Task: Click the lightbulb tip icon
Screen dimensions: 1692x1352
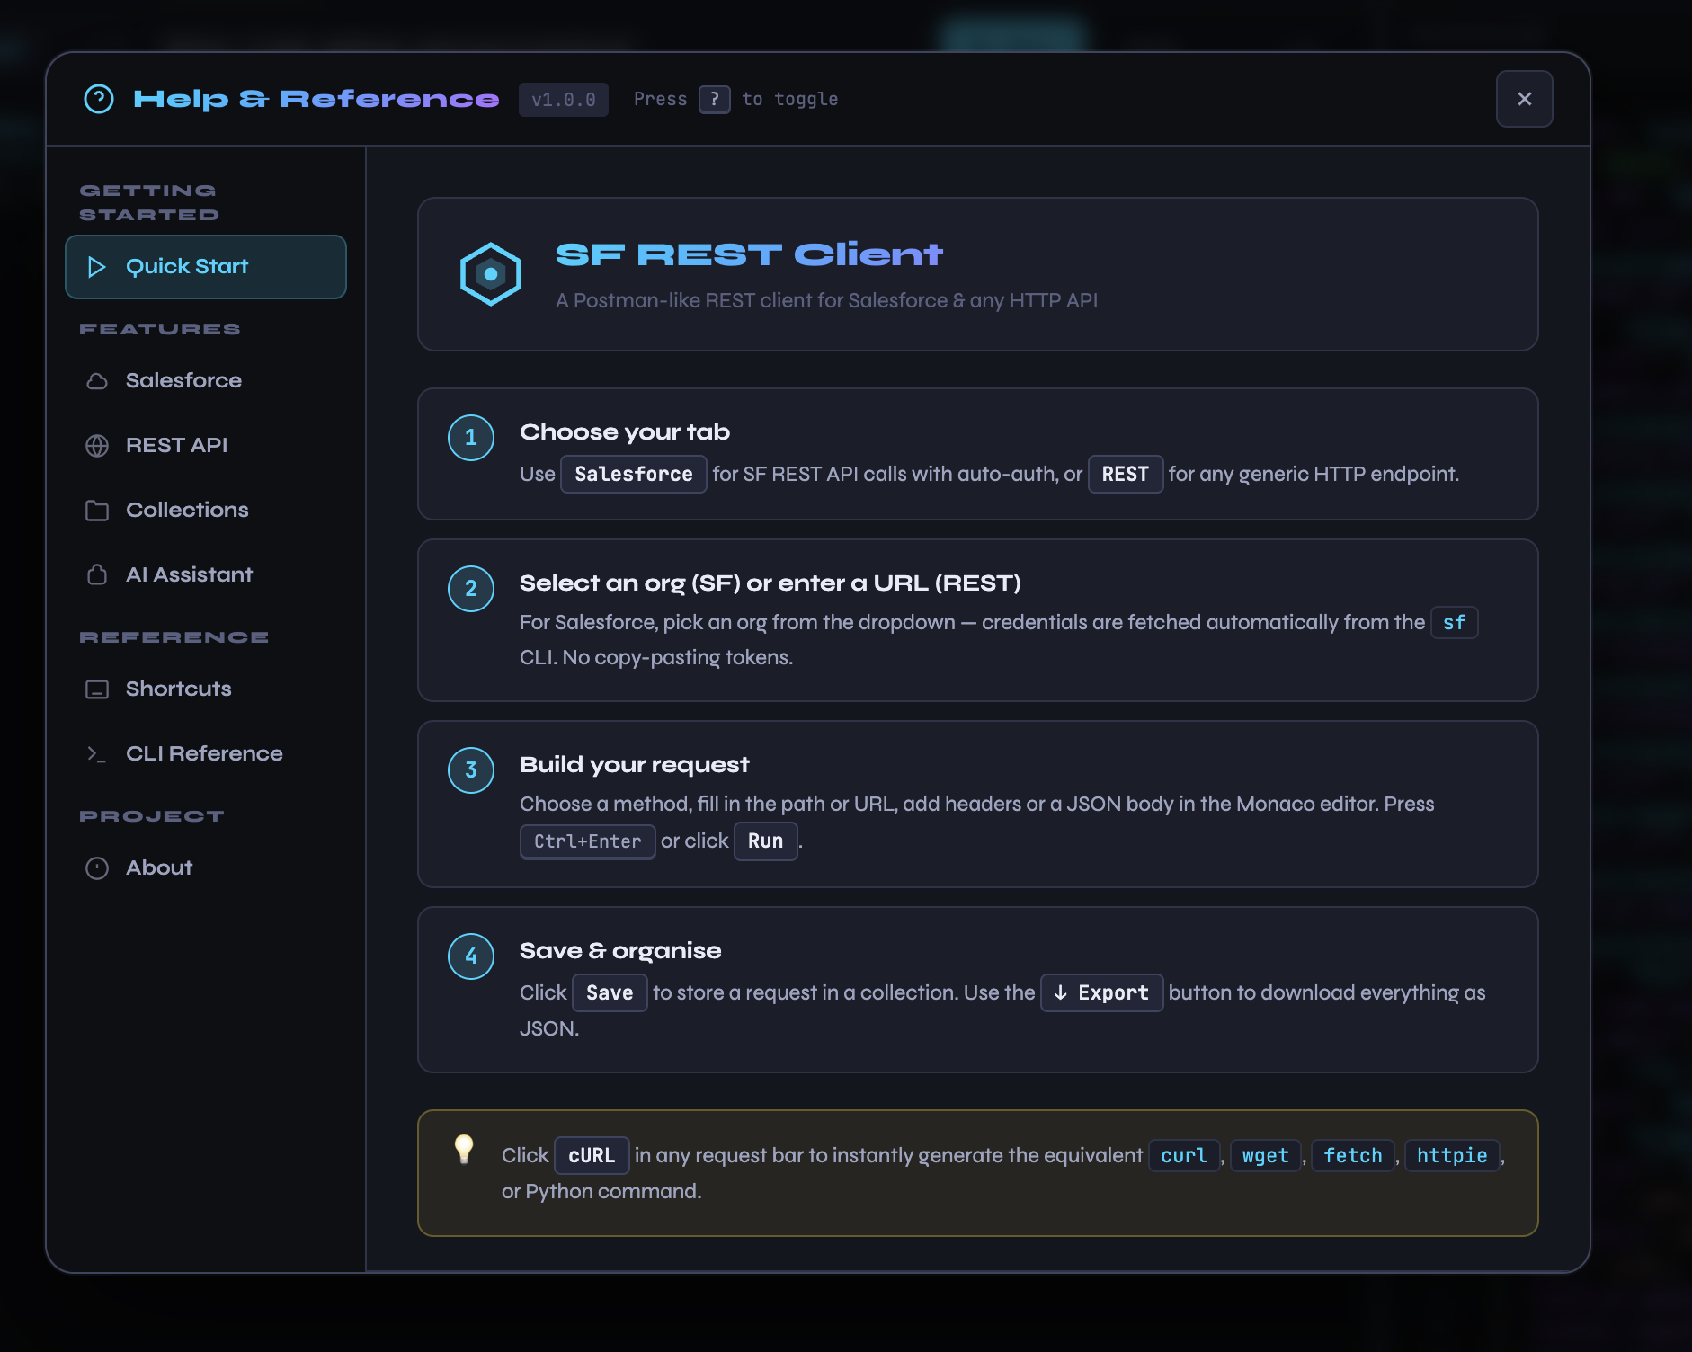Action: [464, 1149]
